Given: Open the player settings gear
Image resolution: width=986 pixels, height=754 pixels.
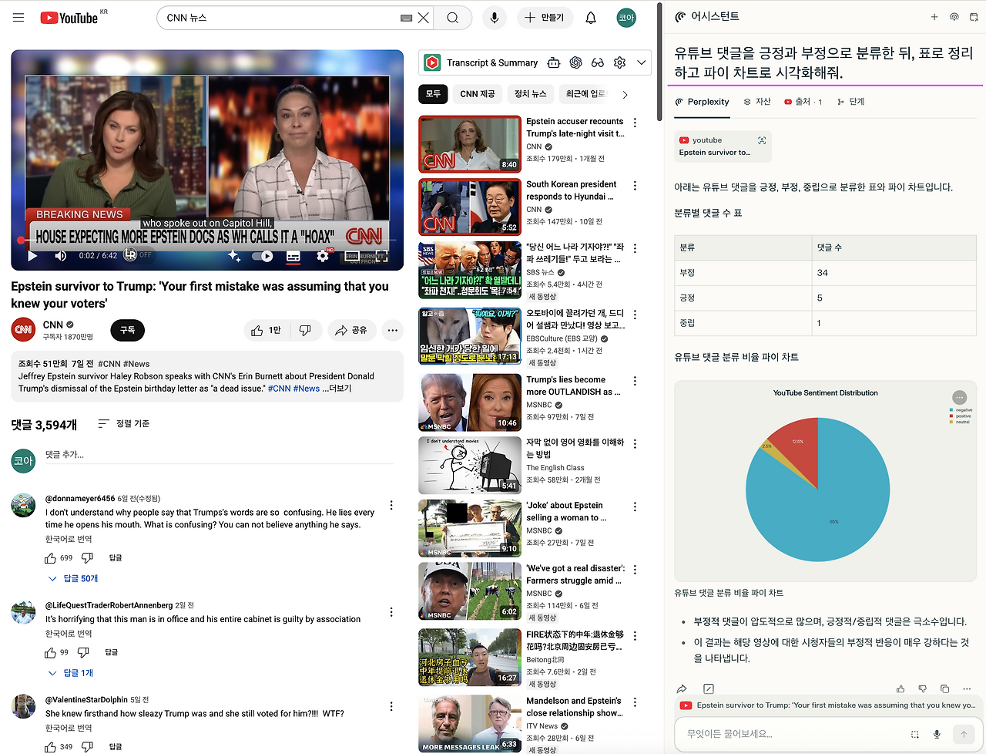Looking at the screenshot, I should coord(323,256).
